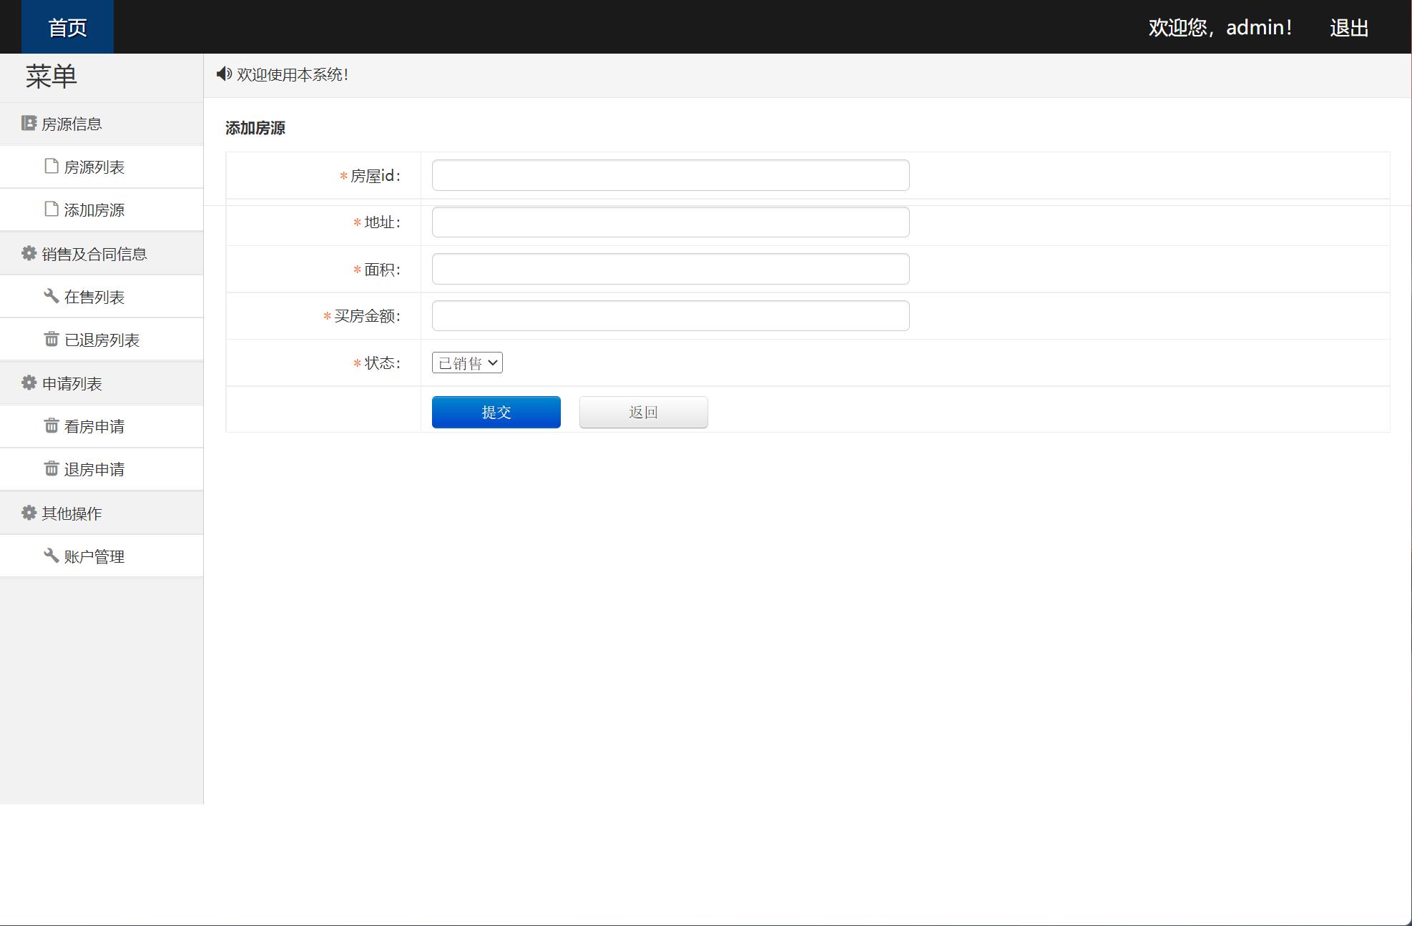Viewport: 1412px width, 926px height.
Task: Open the 状态 dropdown showing 已销售
Action: [467, 363]
